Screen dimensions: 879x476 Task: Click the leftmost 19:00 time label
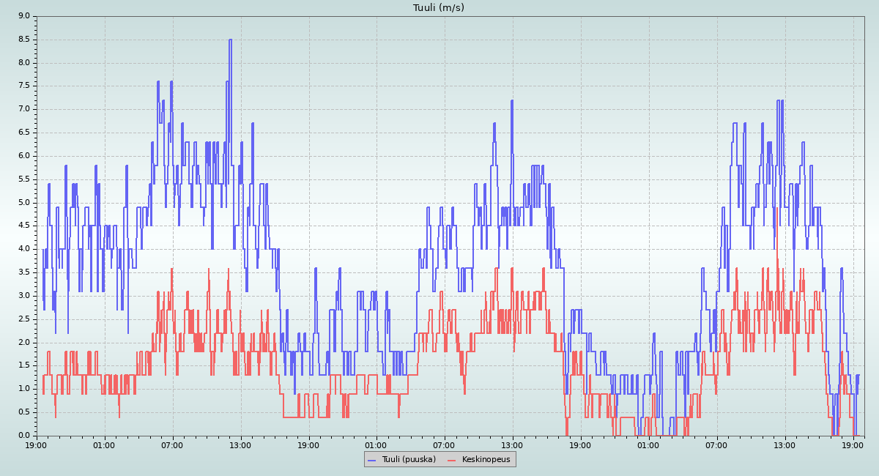click(37, 445)
